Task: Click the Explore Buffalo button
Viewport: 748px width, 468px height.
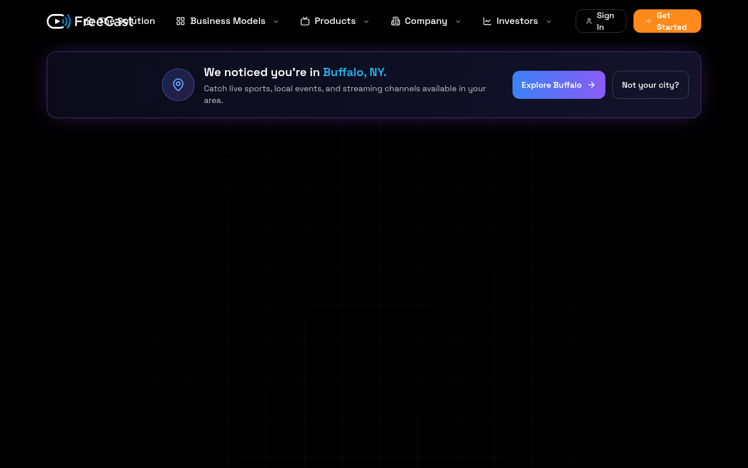Action: pos(559,85)
